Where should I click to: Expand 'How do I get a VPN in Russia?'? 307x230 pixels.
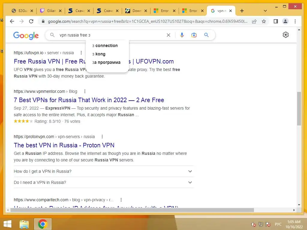(x=104, y=171)
